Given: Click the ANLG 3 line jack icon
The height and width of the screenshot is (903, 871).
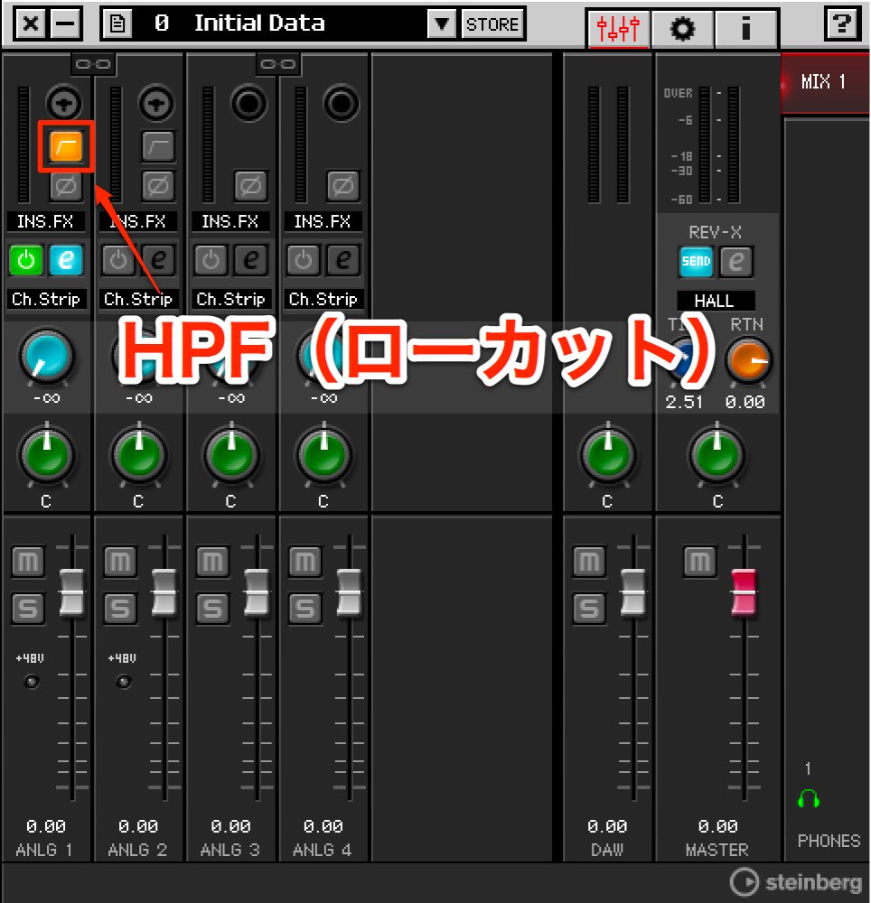Looking at the screenshot, I should 248,104.
